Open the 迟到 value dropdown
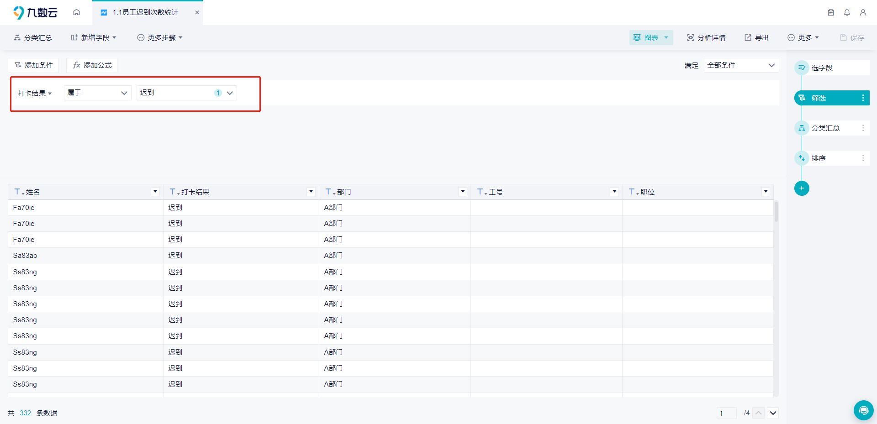Screen dimensions: 877x424 tap(186, 93)
